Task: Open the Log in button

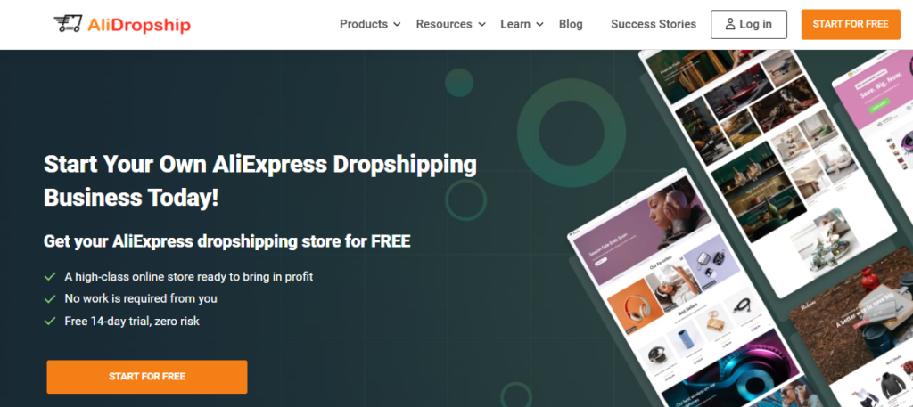Action: 749,24
